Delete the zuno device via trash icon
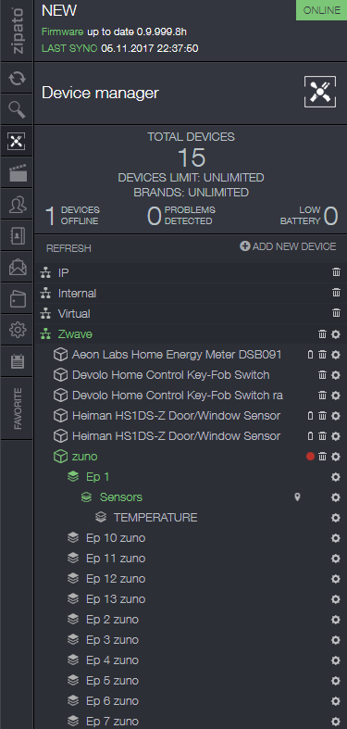The width and height of the screenshot is (347, 729). (x=322, y=457)
